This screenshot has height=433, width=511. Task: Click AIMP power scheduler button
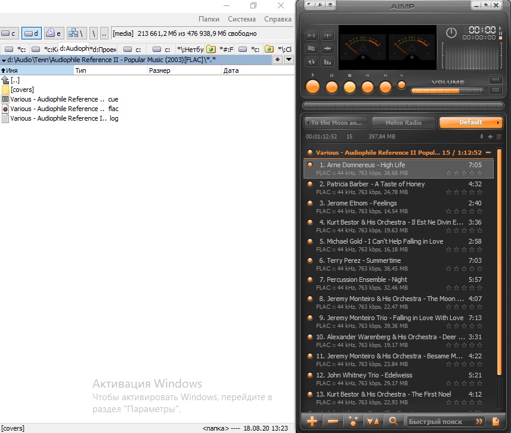pos(451,33)
